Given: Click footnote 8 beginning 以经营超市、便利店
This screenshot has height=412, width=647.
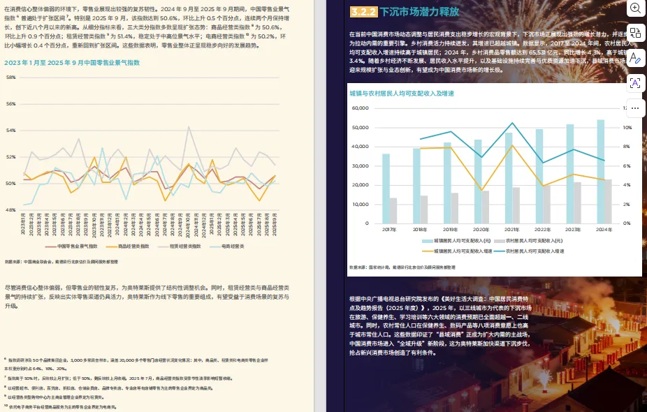Looking at the screenshot, I should [108, 388].
